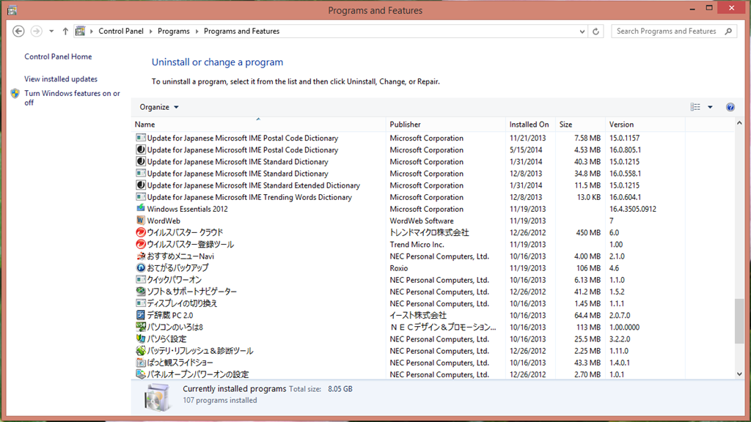The height and width of the screenshot is (422, 751).
Task: Select the パソコンのいろは8 icon
Action: point(140,327)
